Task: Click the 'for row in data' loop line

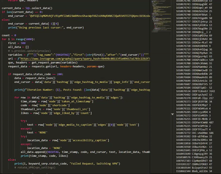Action: (69, 97)
